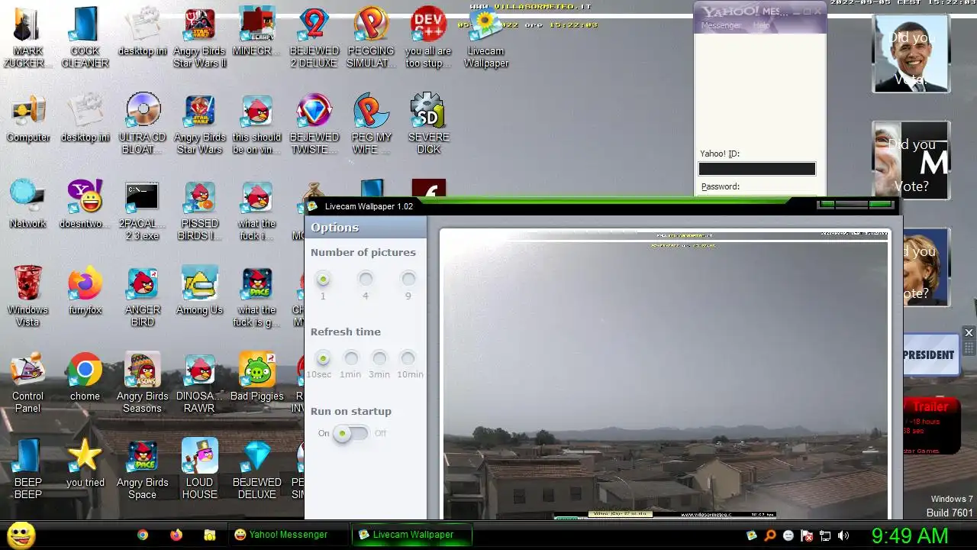Close the PRESIDENT sidebar gadget
The height and width of the screenshot is (550, 977).
point(969,333)
